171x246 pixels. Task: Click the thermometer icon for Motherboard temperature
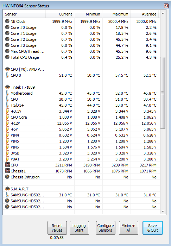point(7,93)
